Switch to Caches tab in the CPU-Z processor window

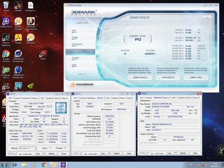pos(17,98)
